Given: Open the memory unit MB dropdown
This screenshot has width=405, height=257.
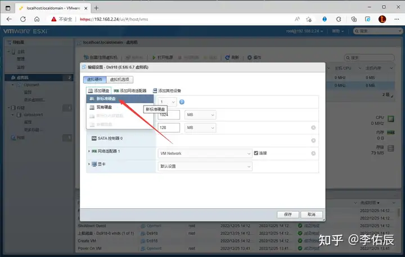Looking at the screenshot, I should point(200,114).
